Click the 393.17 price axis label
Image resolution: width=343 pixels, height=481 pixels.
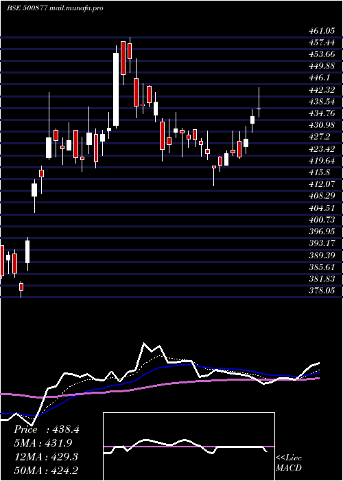[322, 243]
